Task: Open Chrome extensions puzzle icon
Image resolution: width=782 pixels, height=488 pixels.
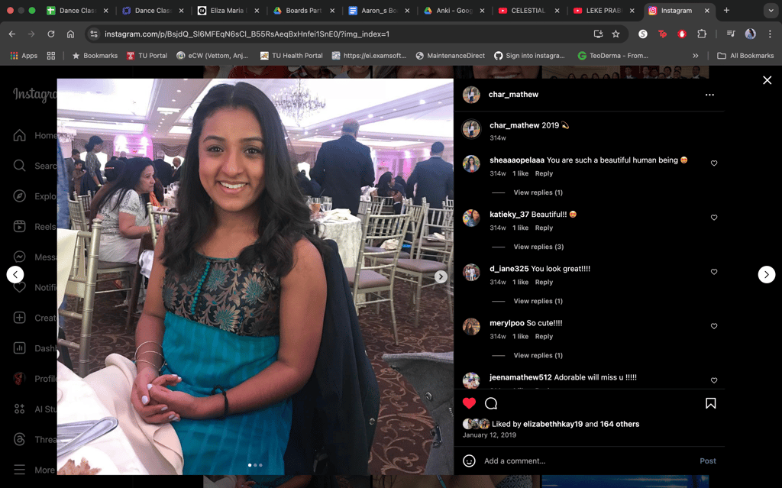Action: (702, 34)
